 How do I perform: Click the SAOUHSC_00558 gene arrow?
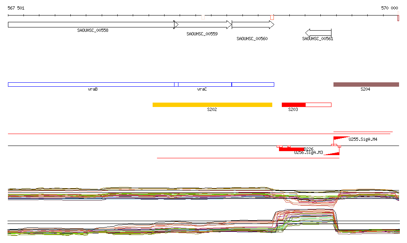click(91, 25)
